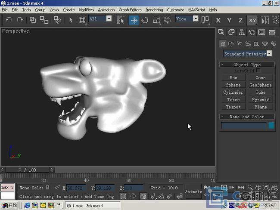Image resolution: width=280 pixels, height=210 pixels.
Task: Open the Customize menu
Action: pyautogui.click(x=175, y=10)
